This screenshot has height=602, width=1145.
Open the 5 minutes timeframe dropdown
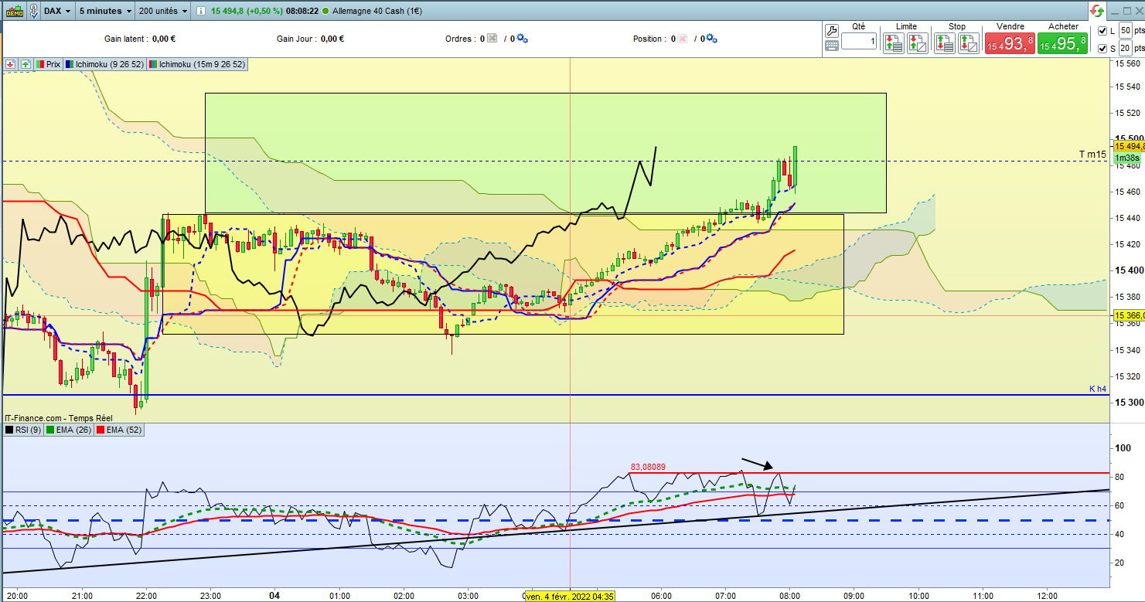pos(105,12)
